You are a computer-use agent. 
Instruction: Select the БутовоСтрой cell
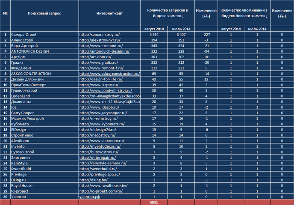click(x=44, y=152)
